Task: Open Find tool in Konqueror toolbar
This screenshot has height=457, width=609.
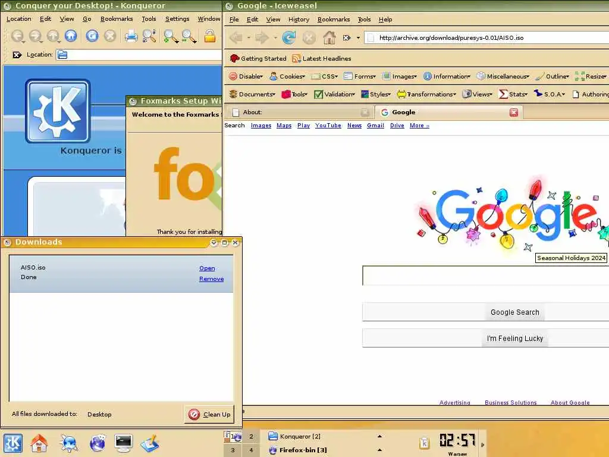Action: [149, 36]
